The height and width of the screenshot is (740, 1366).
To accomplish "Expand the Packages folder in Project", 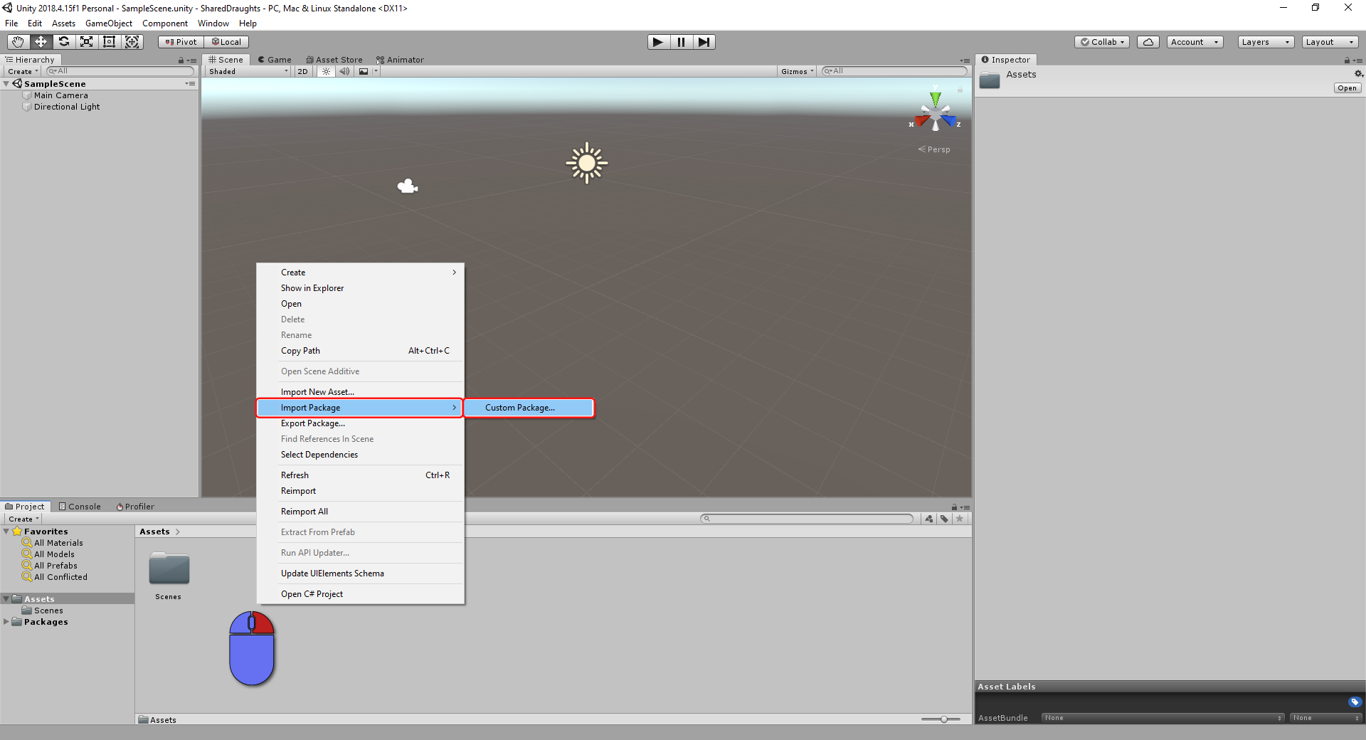I will click(6, 622).
